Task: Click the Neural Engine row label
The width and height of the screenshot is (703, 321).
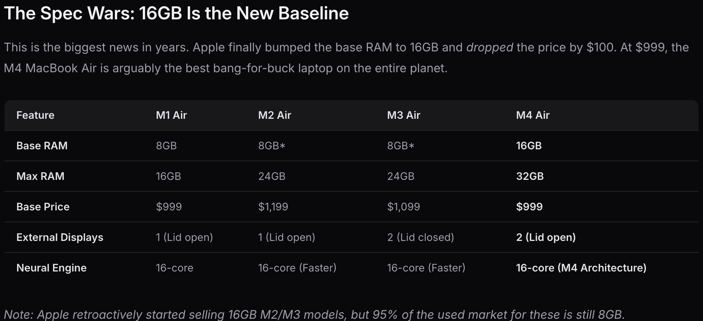Action: 51,268
